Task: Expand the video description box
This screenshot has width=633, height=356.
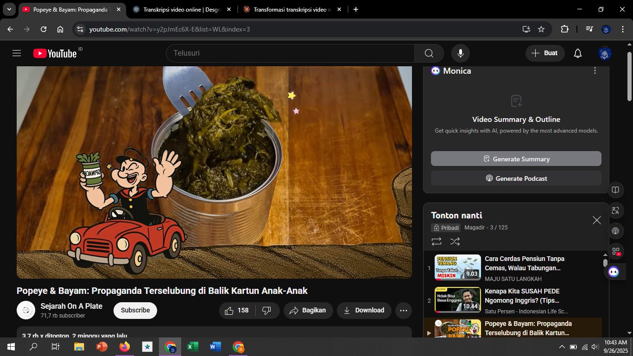Action: [x=214, y=332]
